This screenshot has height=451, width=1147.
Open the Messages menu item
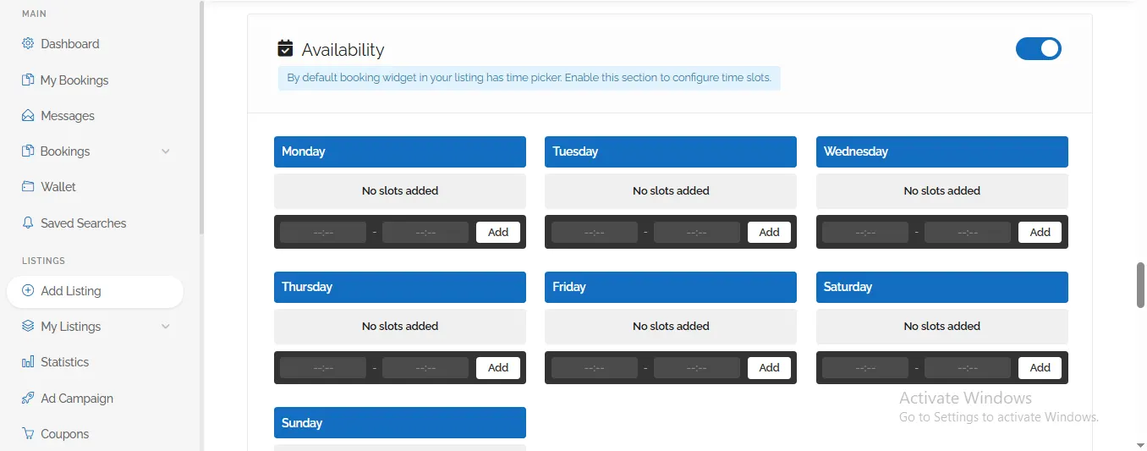pyautogui.click(x=68, y=116)
